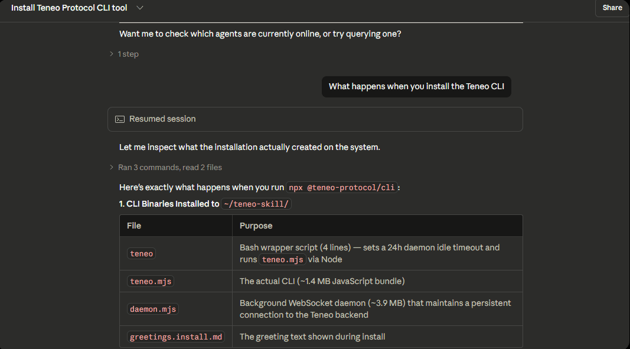
Task: Click the terminal icon on the Resumed session card
Action: pos(120,119)
